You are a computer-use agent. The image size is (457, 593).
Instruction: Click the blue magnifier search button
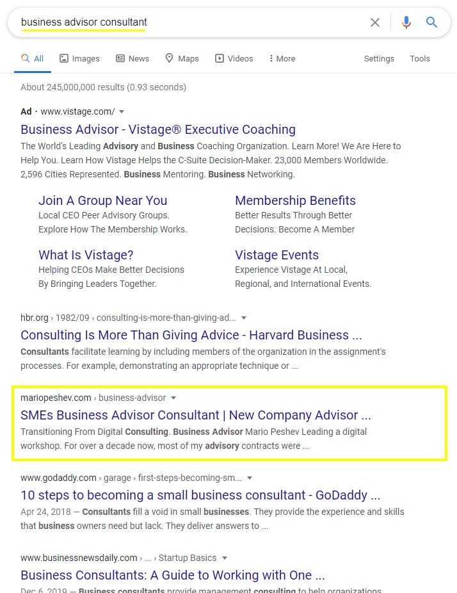coord(432,22)
